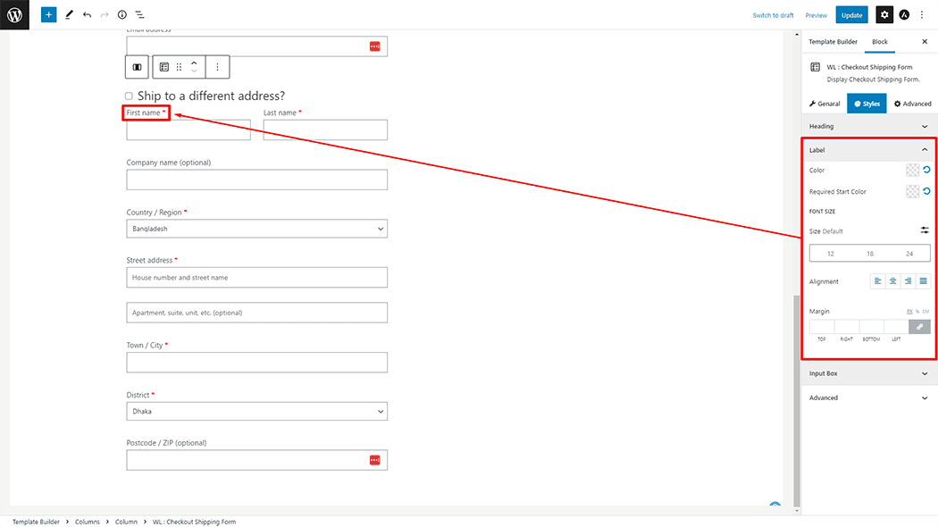This screenshot has width=938, height=527.
Task: Open the document details info icon
Action: (122, 15)
